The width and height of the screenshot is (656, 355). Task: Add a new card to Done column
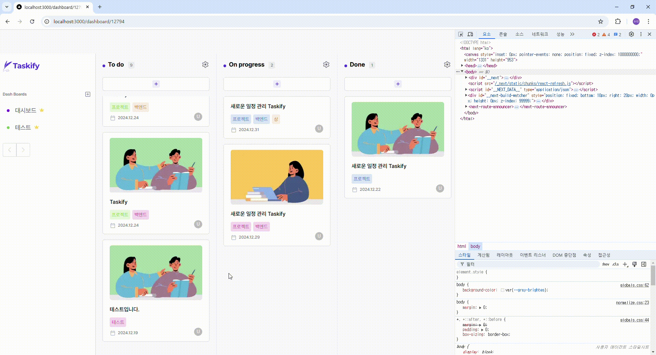398,84
